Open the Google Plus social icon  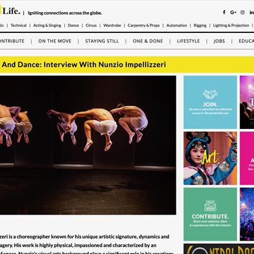[233, 12]
